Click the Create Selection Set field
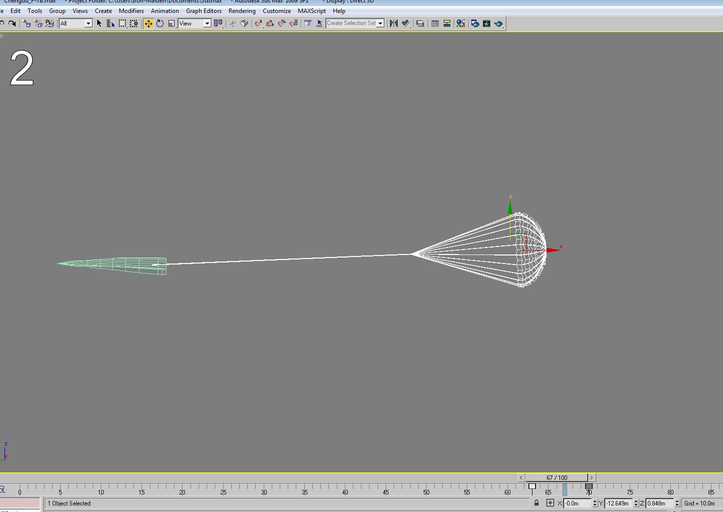 click(x=351, y=24)
